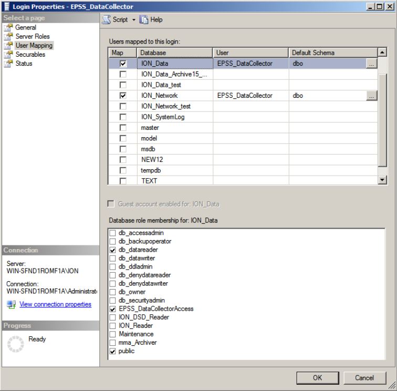This screenshot has width=397, height=391.
Task: Click the Help icon in toolbar
Action: tap(144, 19)
